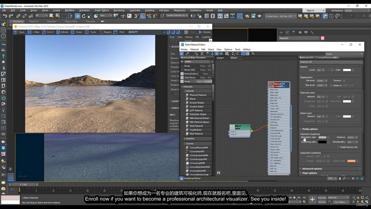Image resolution: width=371 pixels, height=209 pixels.
Task: Toggle the map button beside Absorption color
Action: pyautogui.click(x=328, y=137)
